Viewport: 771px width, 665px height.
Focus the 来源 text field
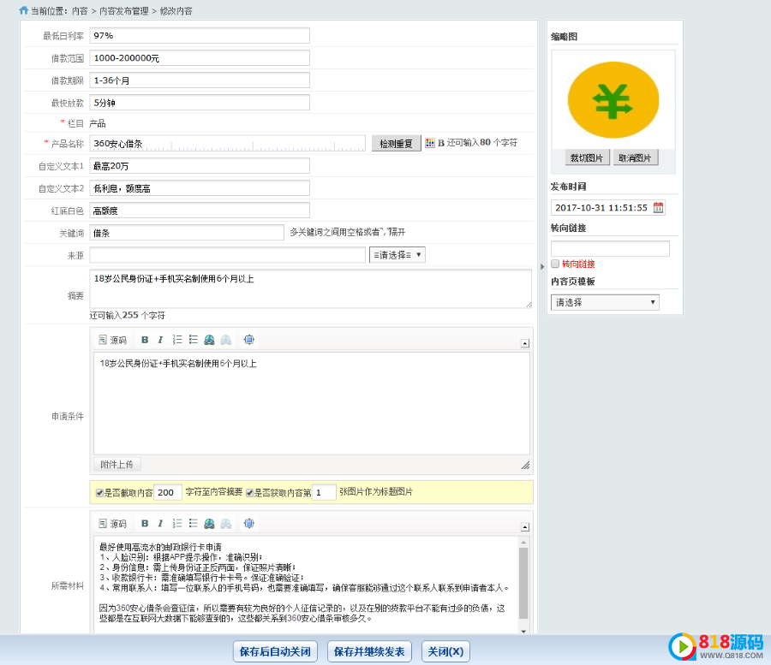pyautogui.click(x=228, y=255)
